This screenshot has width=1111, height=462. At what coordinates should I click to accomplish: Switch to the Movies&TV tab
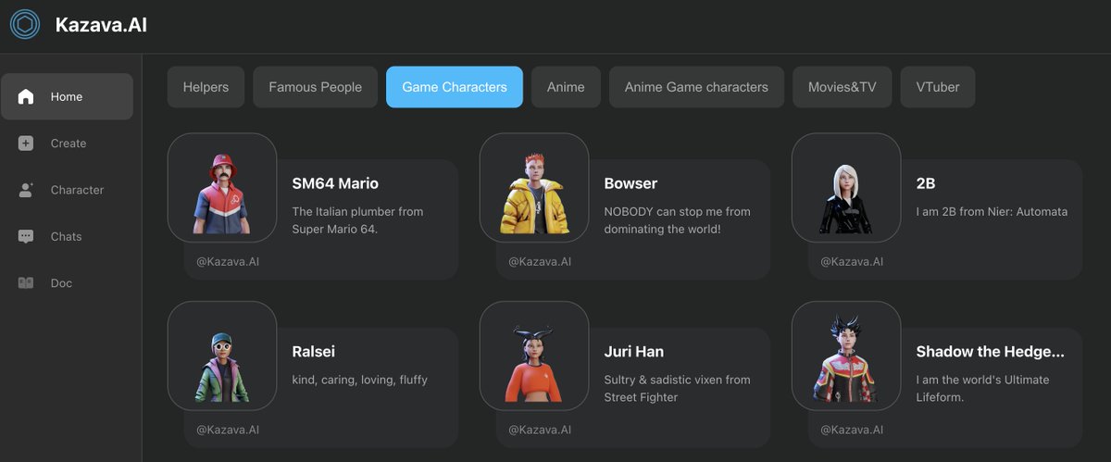[842, 87]
